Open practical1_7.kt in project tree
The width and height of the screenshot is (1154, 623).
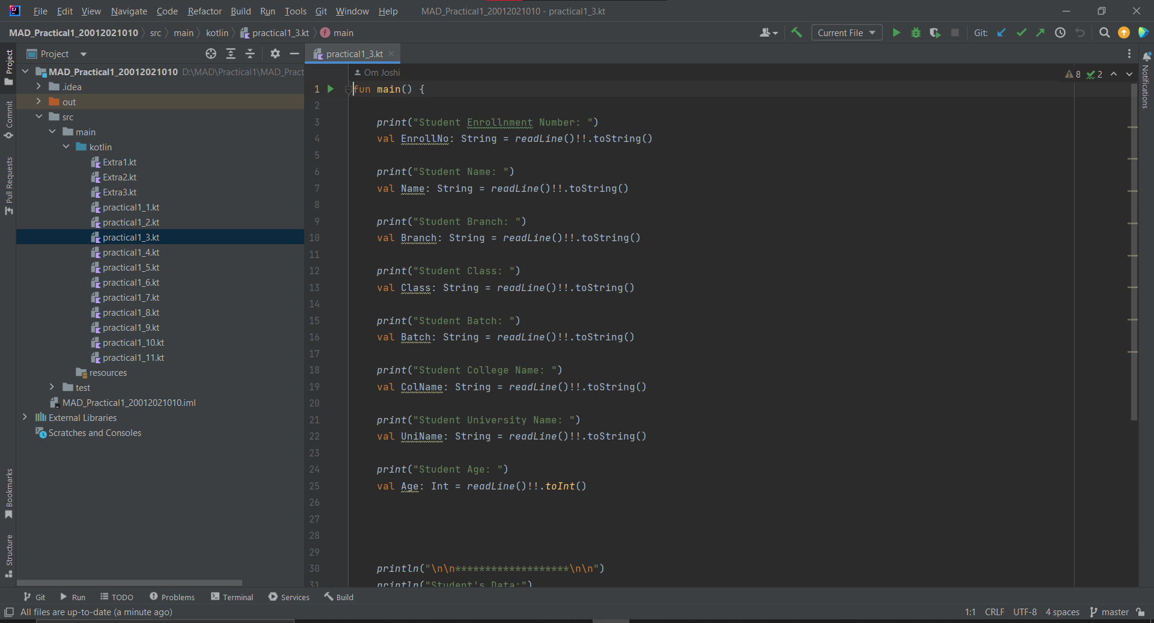(x=130, y=298)
